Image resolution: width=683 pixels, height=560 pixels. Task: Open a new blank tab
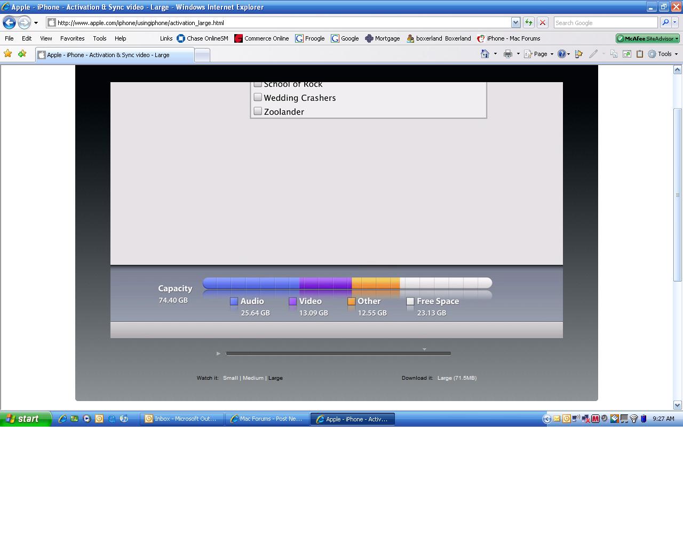click(x=202, y=55)
